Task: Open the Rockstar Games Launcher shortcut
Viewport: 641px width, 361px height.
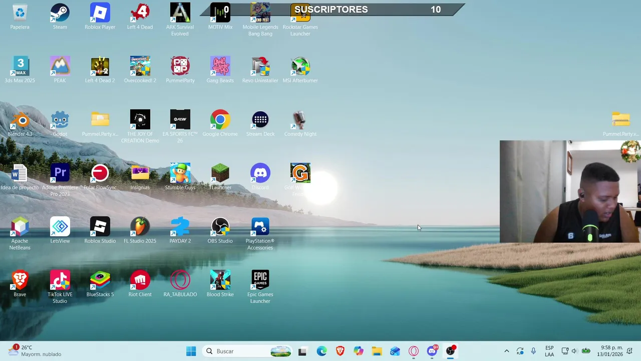Action: pyautogui.click(x=300, y=20)
